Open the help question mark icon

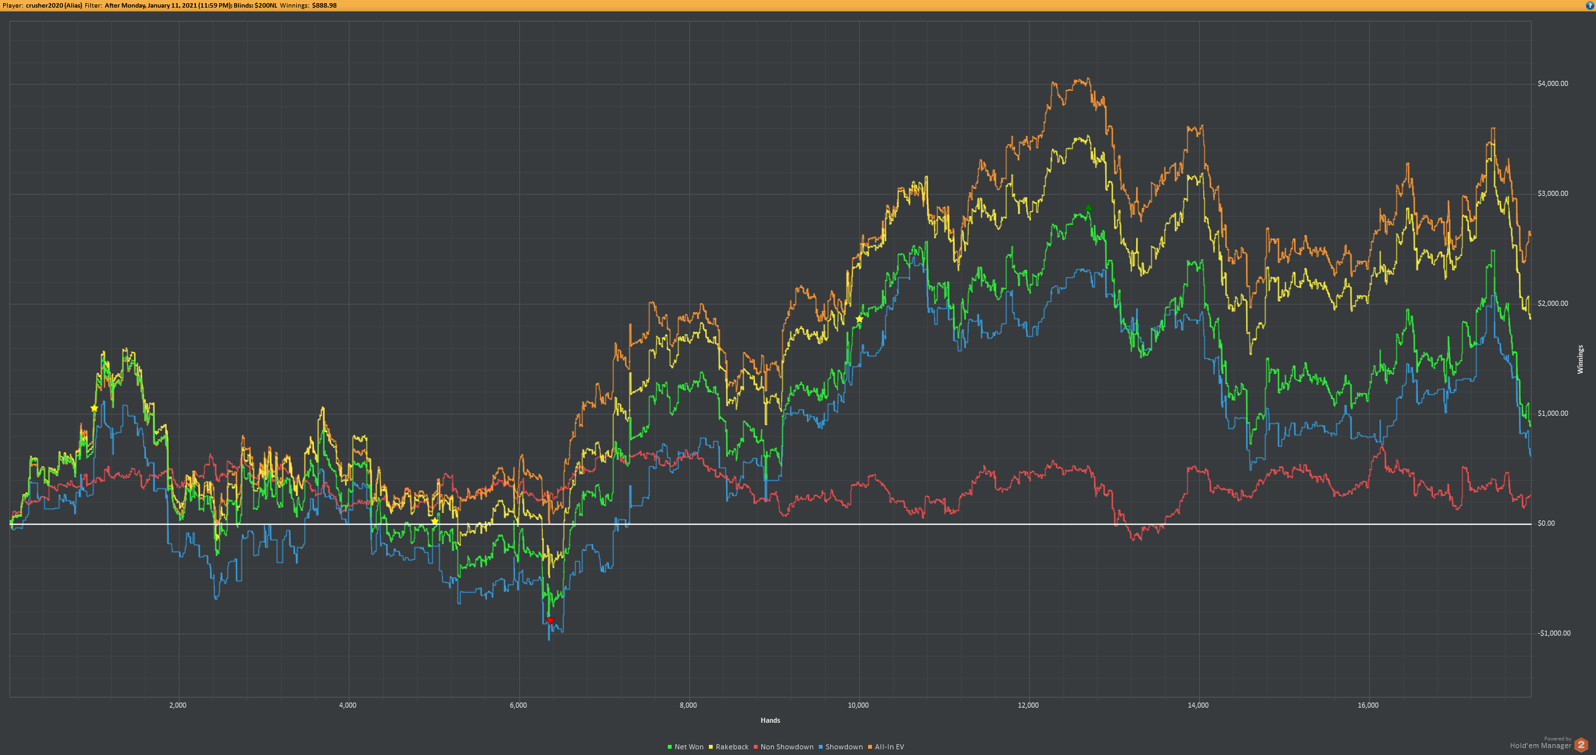[1590, 5]
